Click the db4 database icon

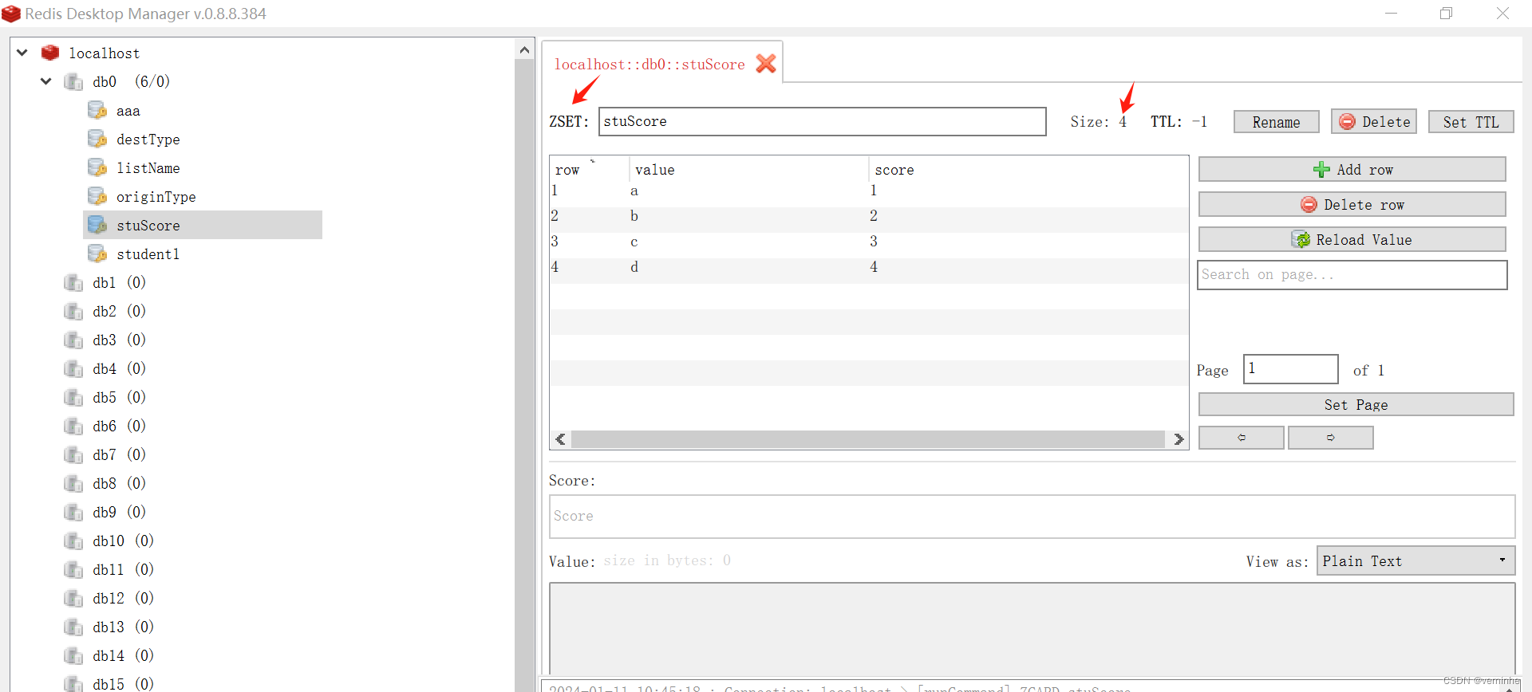pos(73,368)
